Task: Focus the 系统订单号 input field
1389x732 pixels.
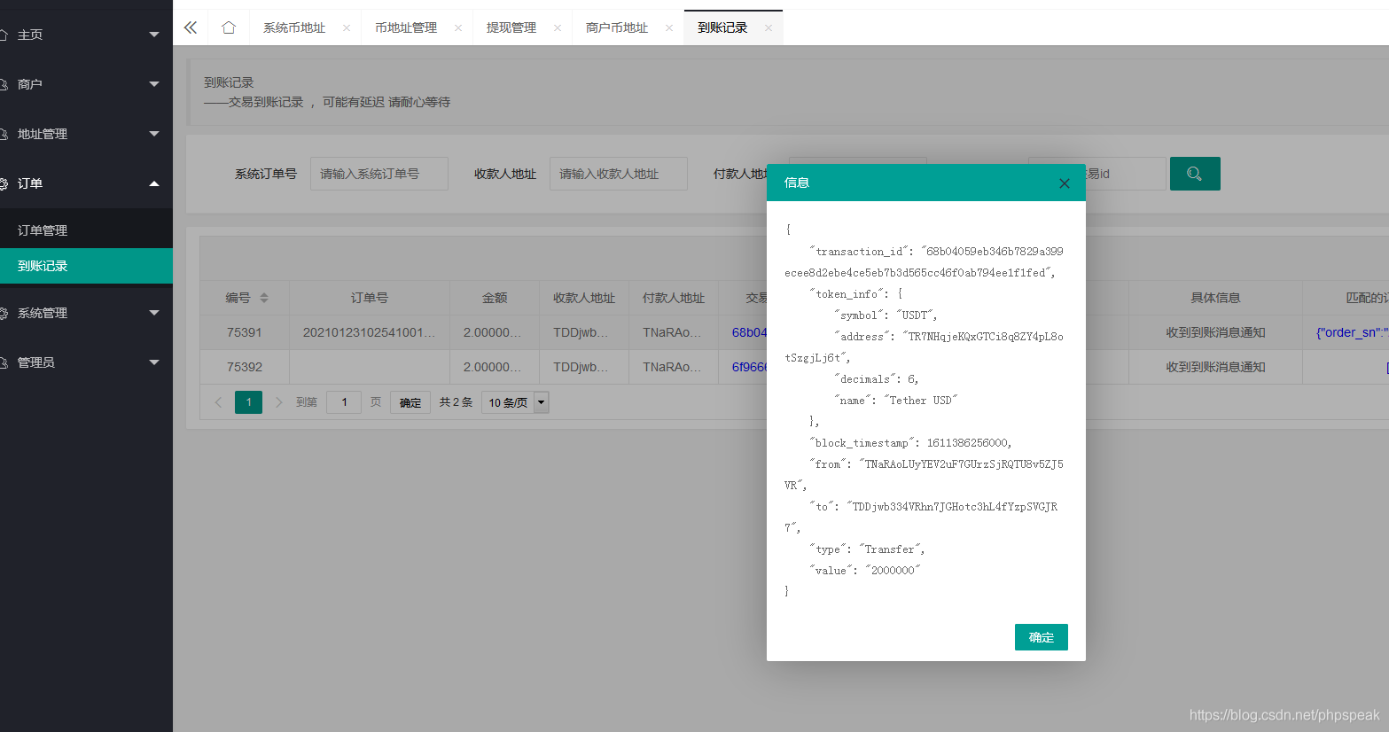Action: (x=379, y=174)
